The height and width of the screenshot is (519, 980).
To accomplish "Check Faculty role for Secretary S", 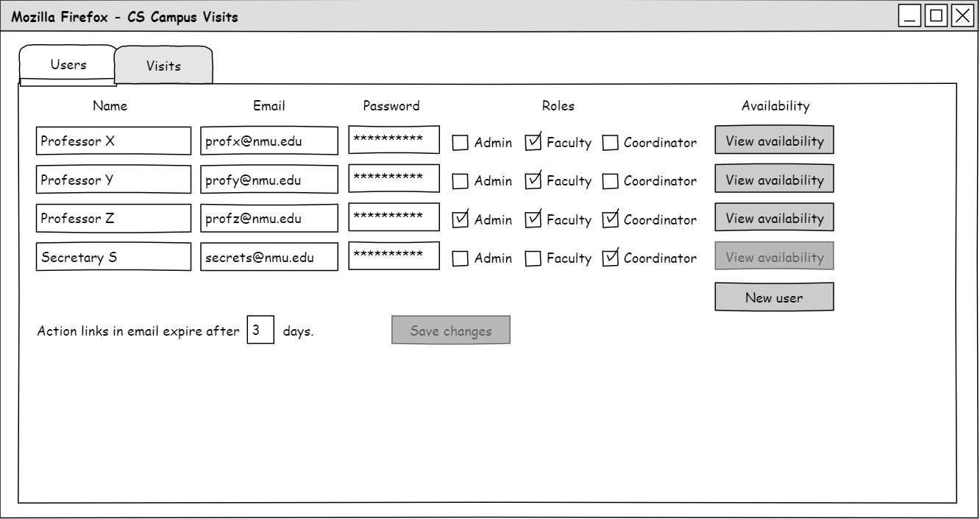I will coord(533,258).
